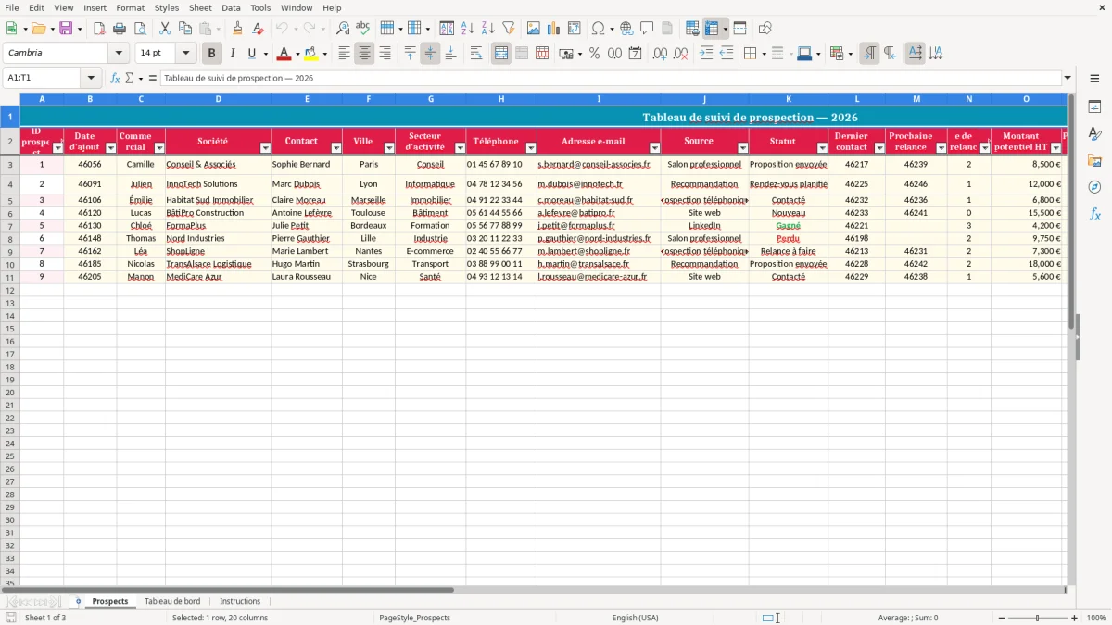Viewport: 1112px width, 625px height.
Task: Open filter dropdown on Source column
Action: (x=742, y=148)
